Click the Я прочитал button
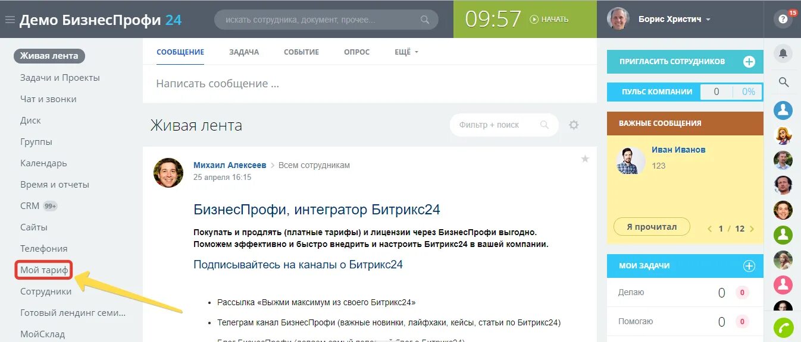The width and height of the screenshot is (801, 342). click(x=652, y=227)
